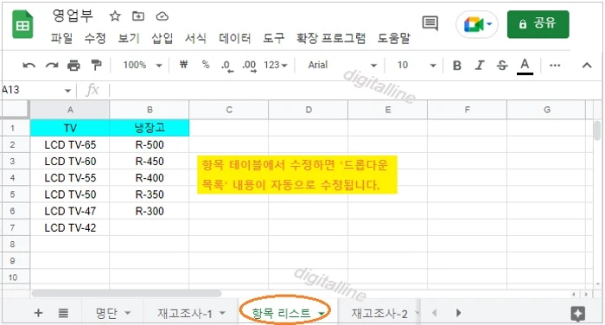Click the redo arrow
This screenshot has height=325, width=605.
point(52,65)
